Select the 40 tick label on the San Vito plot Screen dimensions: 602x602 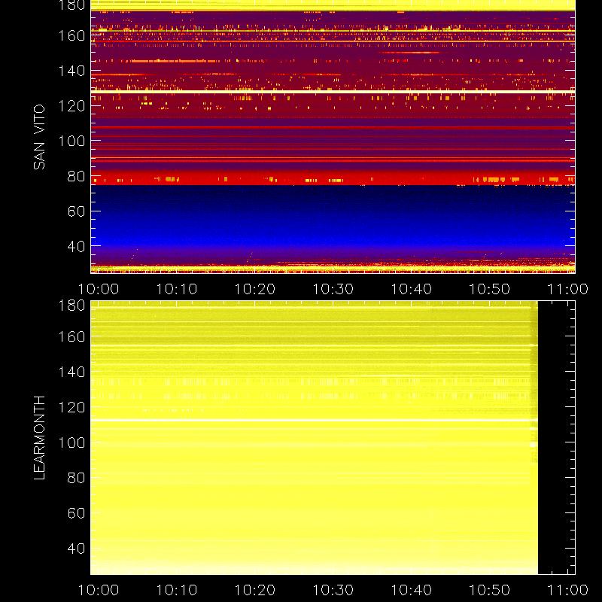(x=76, y=247)
